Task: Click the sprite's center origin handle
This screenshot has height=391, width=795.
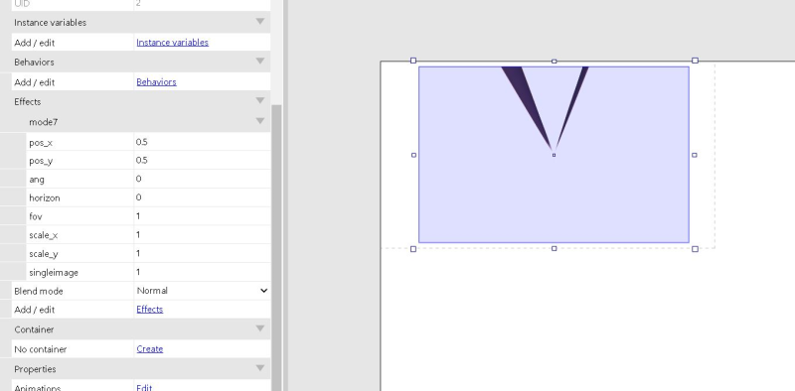Action: (x=554, y=155)
